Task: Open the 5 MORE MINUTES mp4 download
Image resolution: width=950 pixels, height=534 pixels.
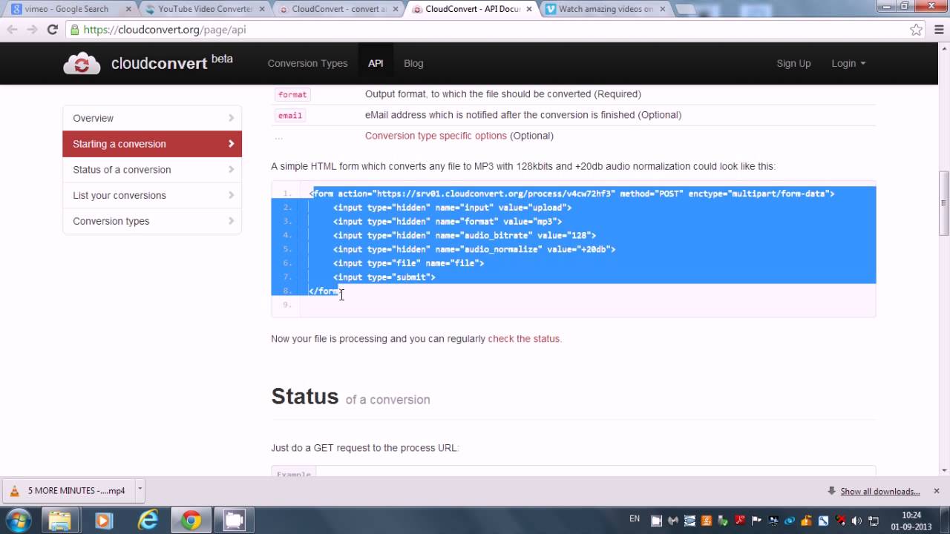Action: [x=76, y=490]
